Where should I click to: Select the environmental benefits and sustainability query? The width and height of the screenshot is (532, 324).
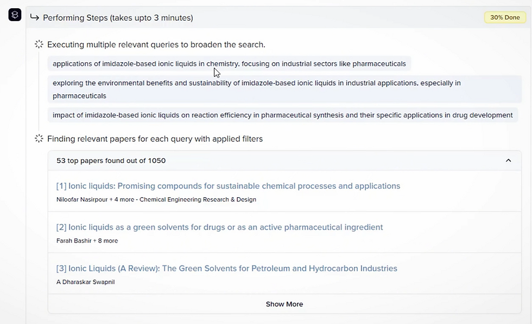(x=256, y=89)
